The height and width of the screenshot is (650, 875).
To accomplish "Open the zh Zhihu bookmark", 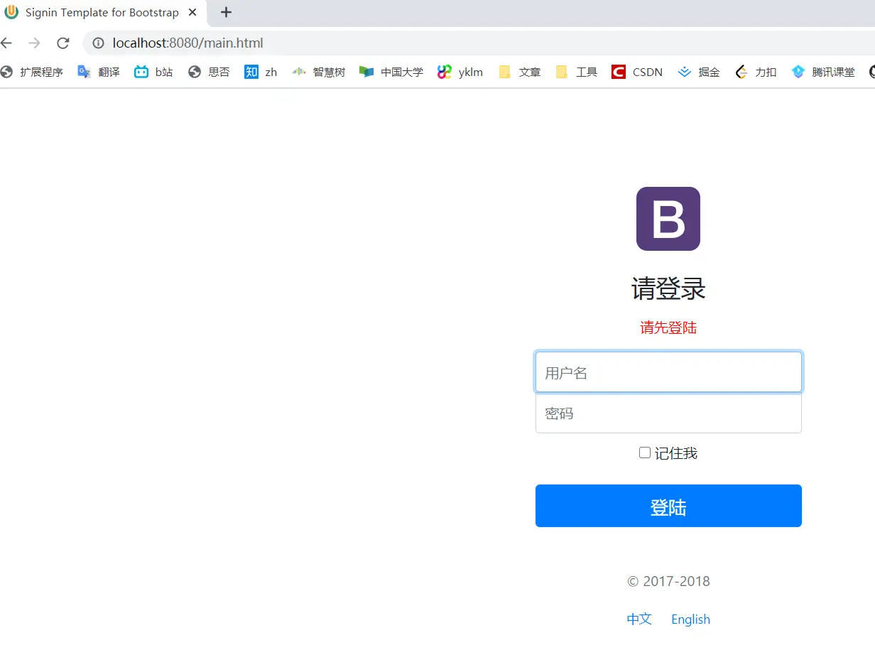I will (261, 72).
